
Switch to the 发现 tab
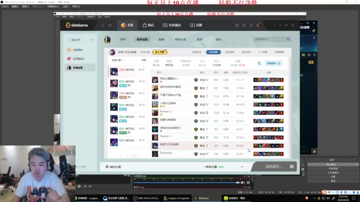coord(199,40)
